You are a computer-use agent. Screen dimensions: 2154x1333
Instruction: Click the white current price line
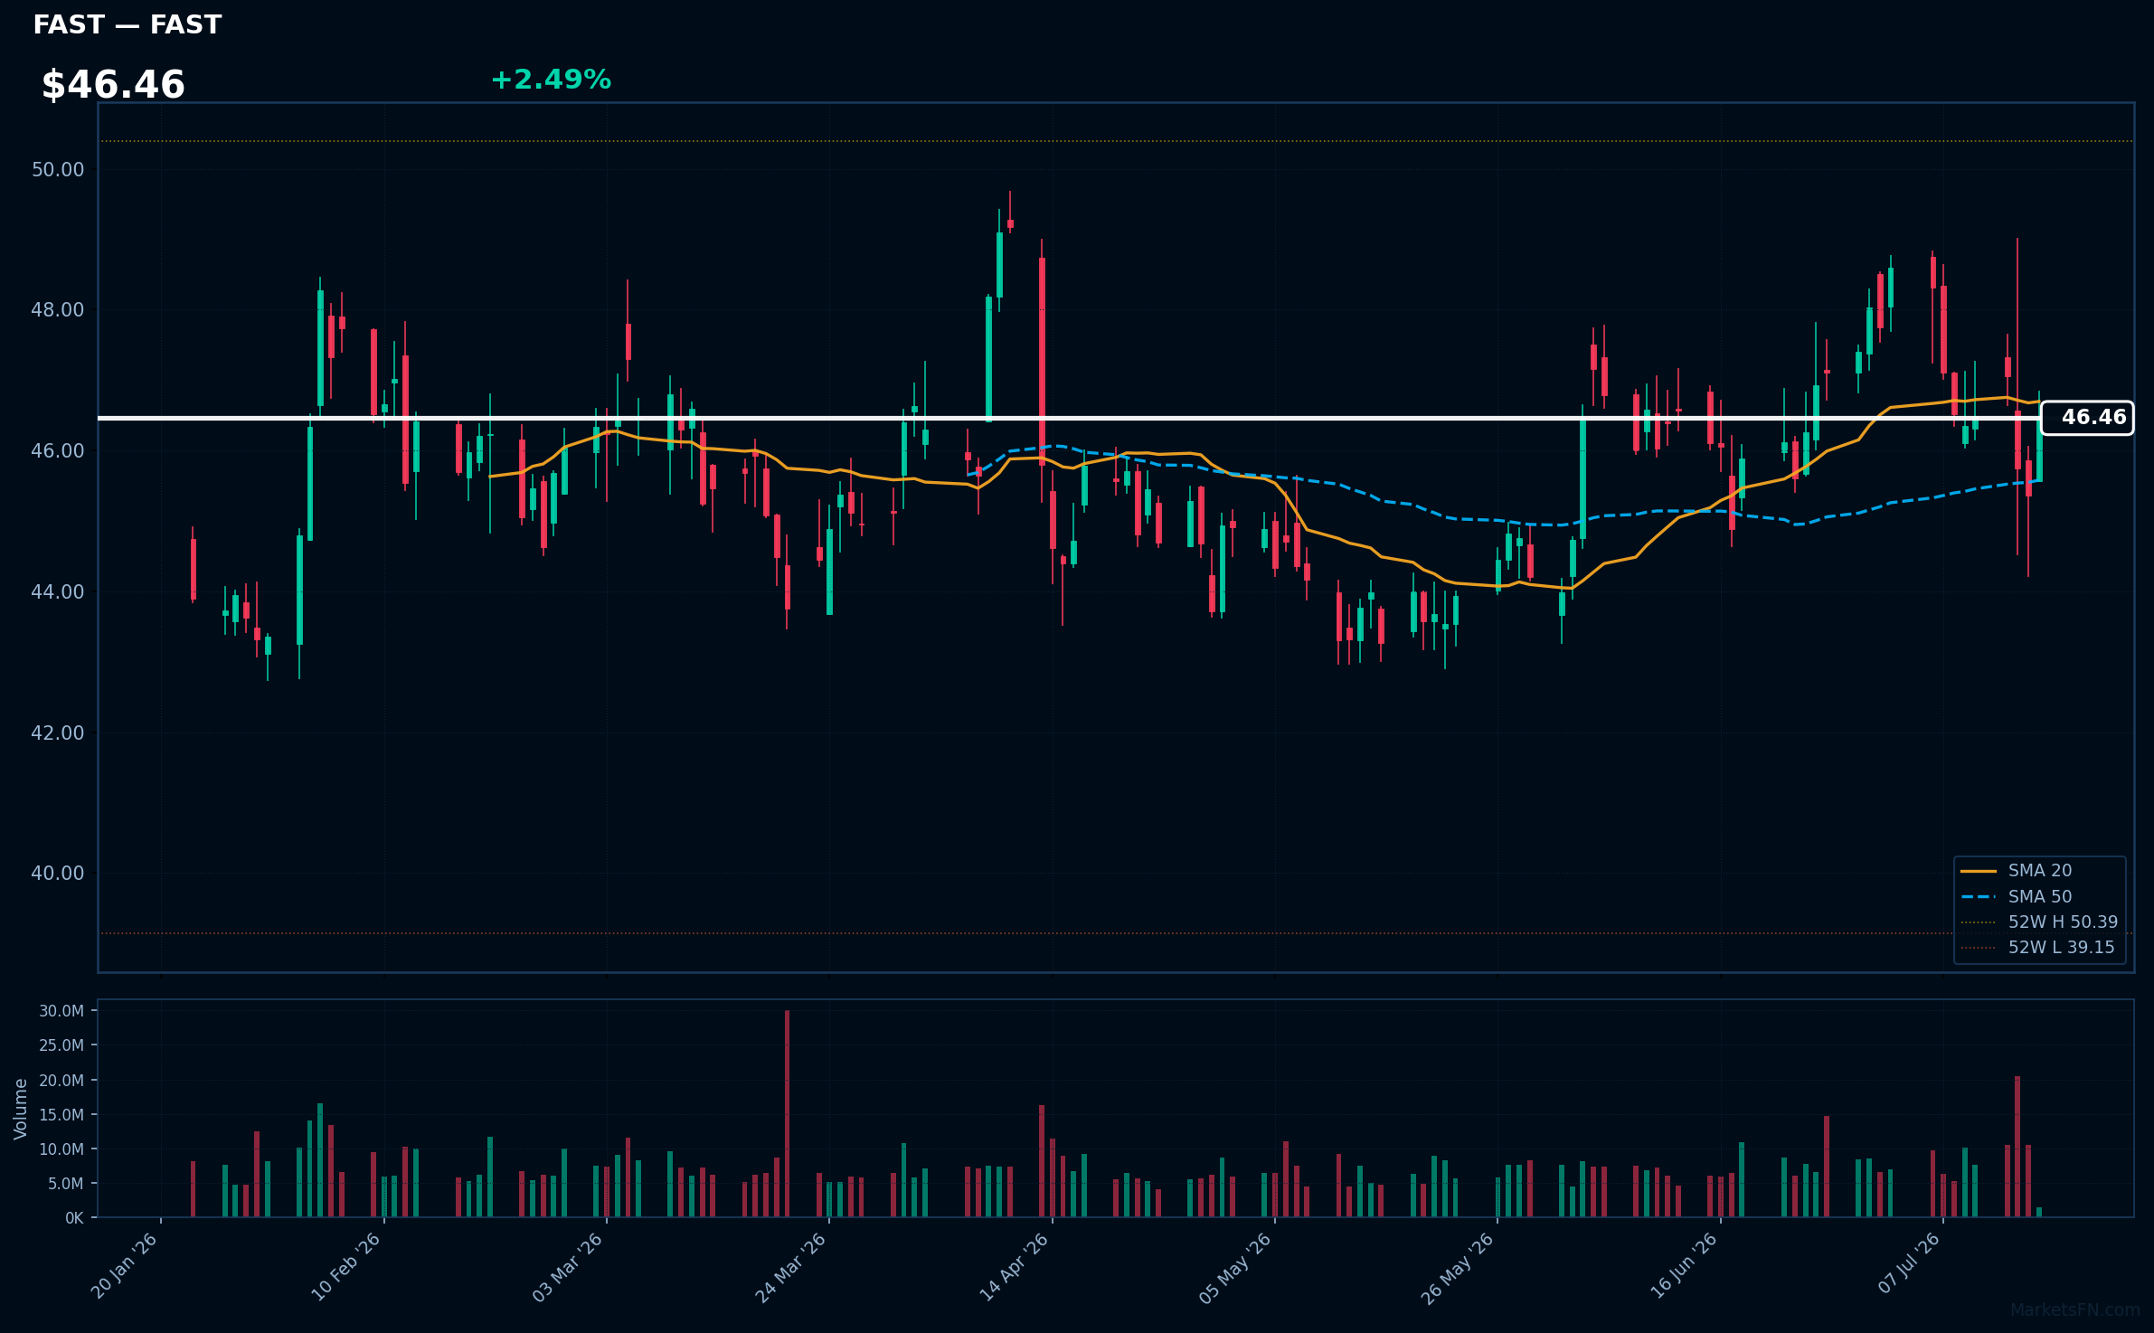click(x=1069, y=418)
